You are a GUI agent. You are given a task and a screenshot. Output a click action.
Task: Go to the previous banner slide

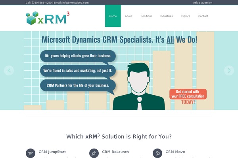coord(9,70)
